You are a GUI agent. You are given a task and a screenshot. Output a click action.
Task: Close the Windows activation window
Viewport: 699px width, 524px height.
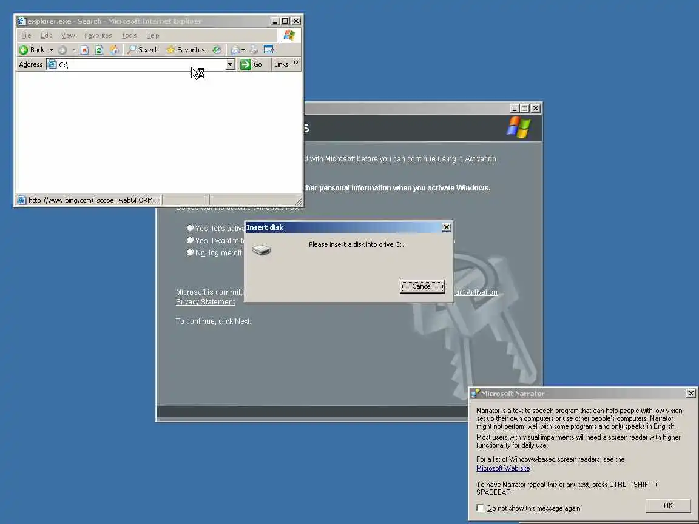pyautogui.click(x=536, y=109)
